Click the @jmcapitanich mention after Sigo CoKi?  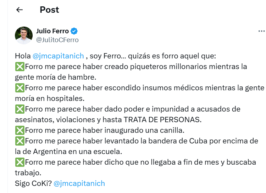click(79, 183)
